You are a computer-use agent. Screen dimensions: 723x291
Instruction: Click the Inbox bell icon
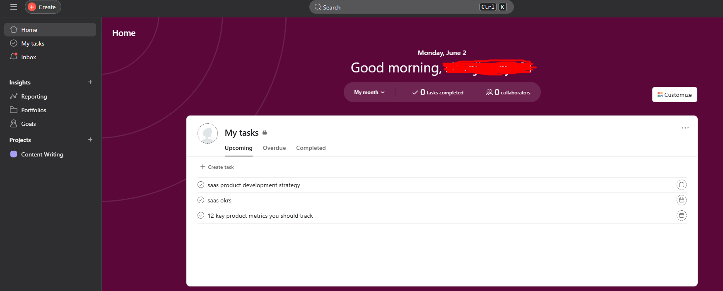[14, 57]
